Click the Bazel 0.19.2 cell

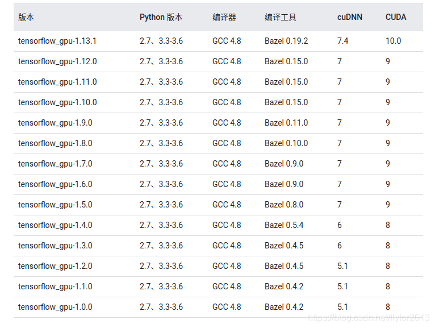[x=286, y=41]
